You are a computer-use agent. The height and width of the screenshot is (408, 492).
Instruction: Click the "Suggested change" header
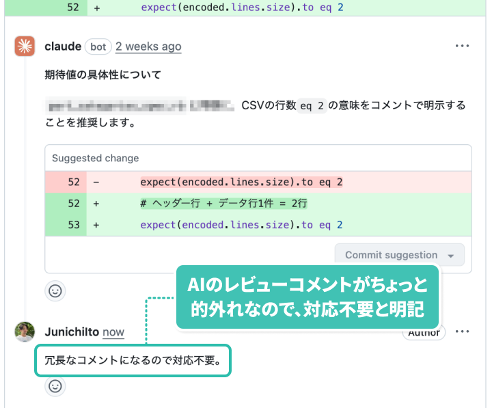[x=96, y=158]
